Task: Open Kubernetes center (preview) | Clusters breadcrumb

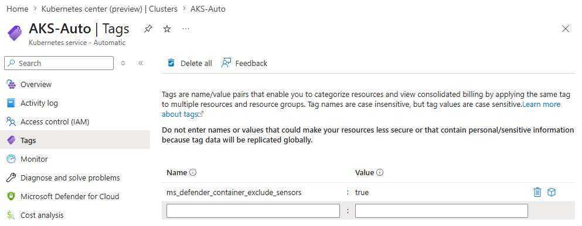Action: 109,9
